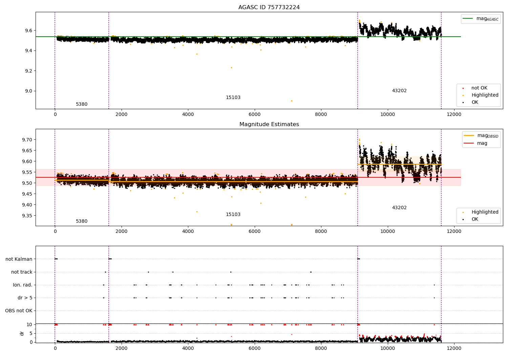Click "Highlighted" legend entry in the top plot
Screen dimensions: 508x356
[x=481, y=95]
